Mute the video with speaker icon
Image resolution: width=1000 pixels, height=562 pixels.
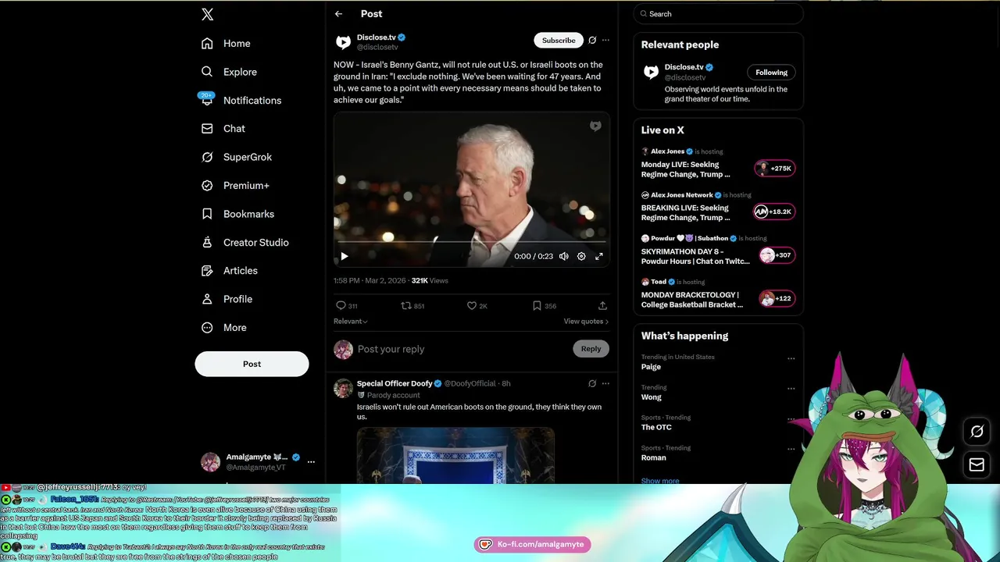[x=564, y=256]
